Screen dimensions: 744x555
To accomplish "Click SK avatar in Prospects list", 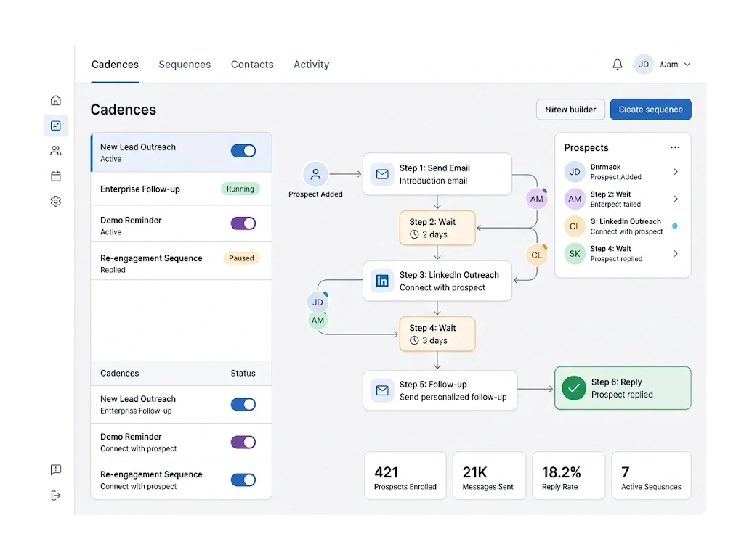I will [x=575, y=254].
